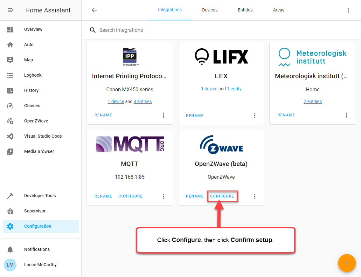
Task: Open the Overview dashboard icon
Action: 10,30
